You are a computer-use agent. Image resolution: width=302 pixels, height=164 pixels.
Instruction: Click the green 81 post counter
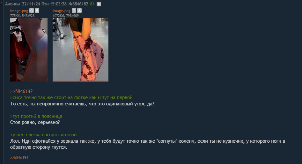pos(92,4)
